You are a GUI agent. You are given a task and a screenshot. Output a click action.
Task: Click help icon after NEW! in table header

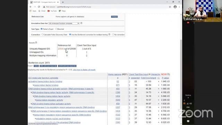click(168, 74)
